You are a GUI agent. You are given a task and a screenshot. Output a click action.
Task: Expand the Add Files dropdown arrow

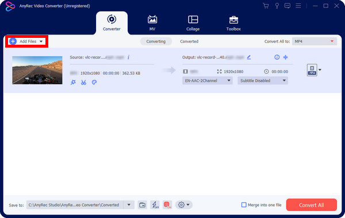[41, 41]
